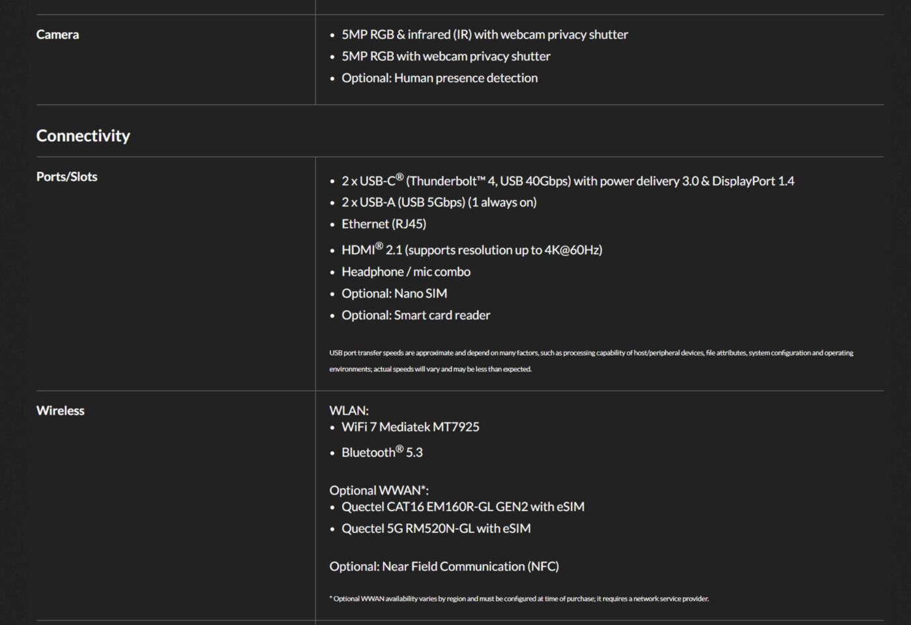Click the 5MP RGB & infrared camera line
The height and width of the screenshot is (625, 911).
pyautogui.click(x=484, y=35)
